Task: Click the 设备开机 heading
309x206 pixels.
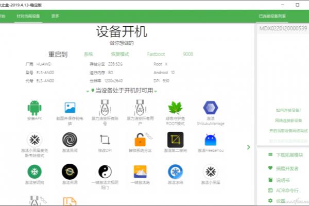Action: 122,31
